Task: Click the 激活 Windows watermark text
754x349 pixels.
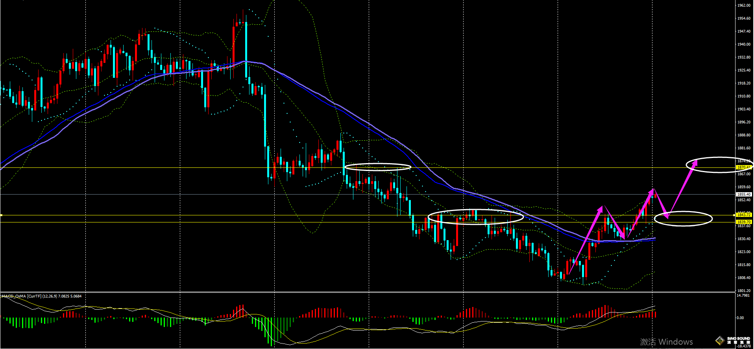Action: click(666, 342)
